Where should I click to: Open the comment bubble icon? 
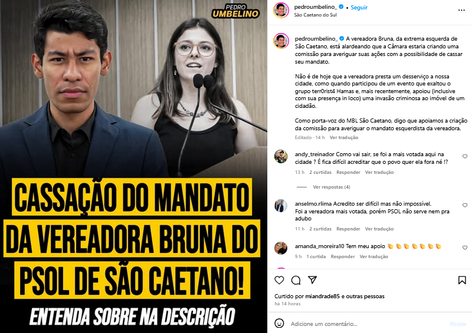[x=296, y=280]
